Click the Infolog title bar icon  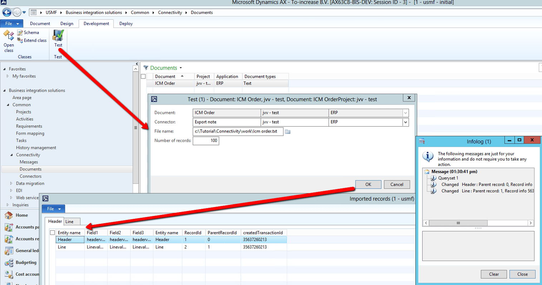click(x=422, y=141)
